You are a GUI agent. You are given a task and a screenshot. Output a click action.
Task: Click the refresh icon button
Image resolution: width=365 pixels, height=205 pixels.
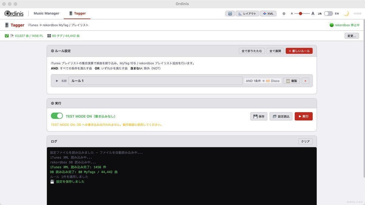coord(230,14)
